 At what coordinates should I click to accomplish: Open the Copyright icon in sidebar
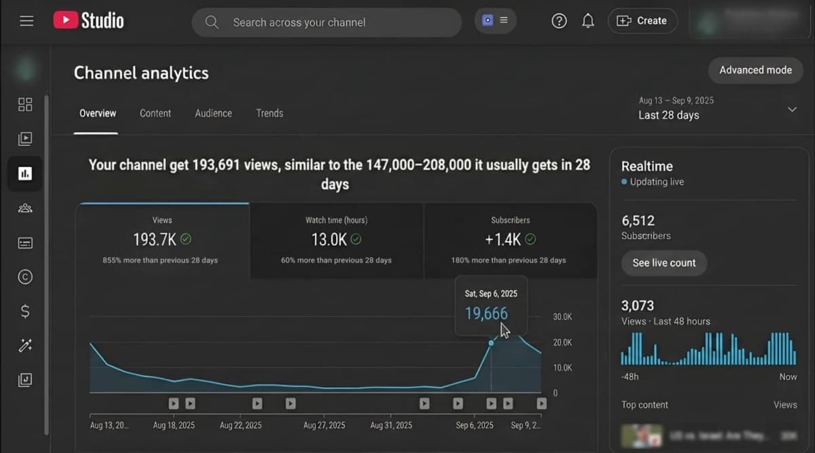tap(25, 277)
